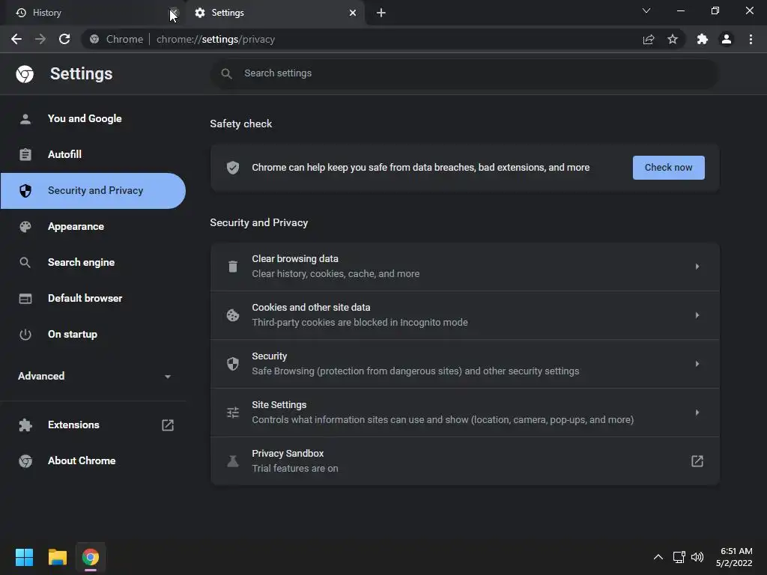Screen dimensions: 767x575
Task: Open Autofill settings section
Action: click(94, 154)
